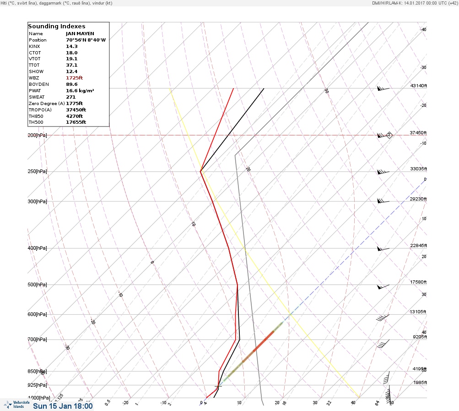Click the wind barb beside 33035ft
Viewport: 459px width, 411px height.
click(383, 172)
